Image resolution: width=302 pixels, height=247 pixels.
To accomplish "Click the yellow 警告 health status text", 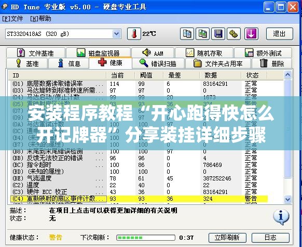I will [x=56, y=237].
